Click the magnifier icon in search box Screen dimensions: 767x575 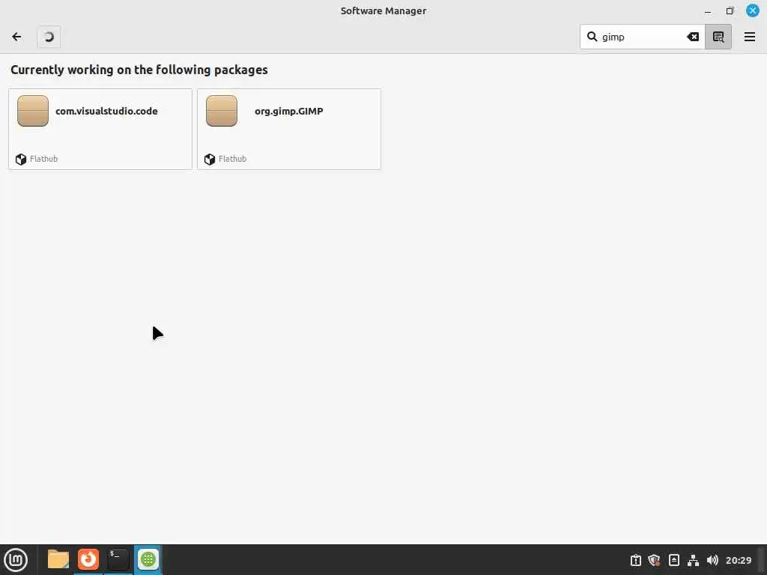[x=592, y=37]
